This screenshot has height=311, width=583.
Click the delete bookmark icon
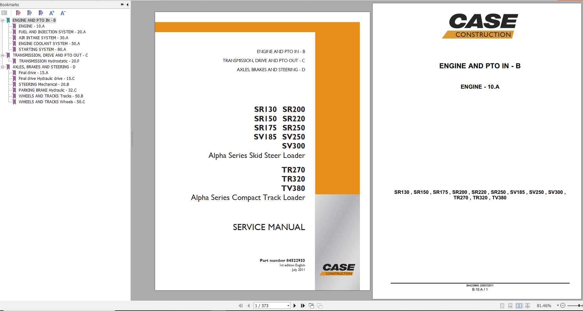pyautogui.click(x=18, y=13)
